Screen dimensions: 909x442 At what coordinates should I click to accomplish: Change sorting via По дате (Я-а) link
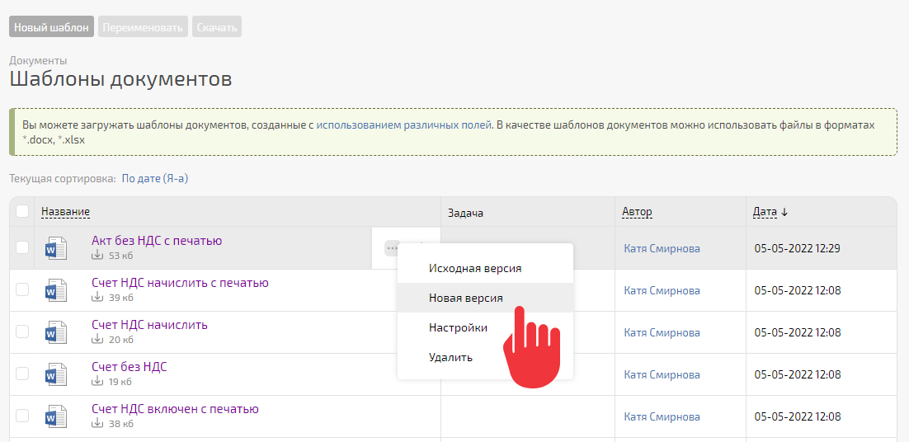(x=155, y=179)
